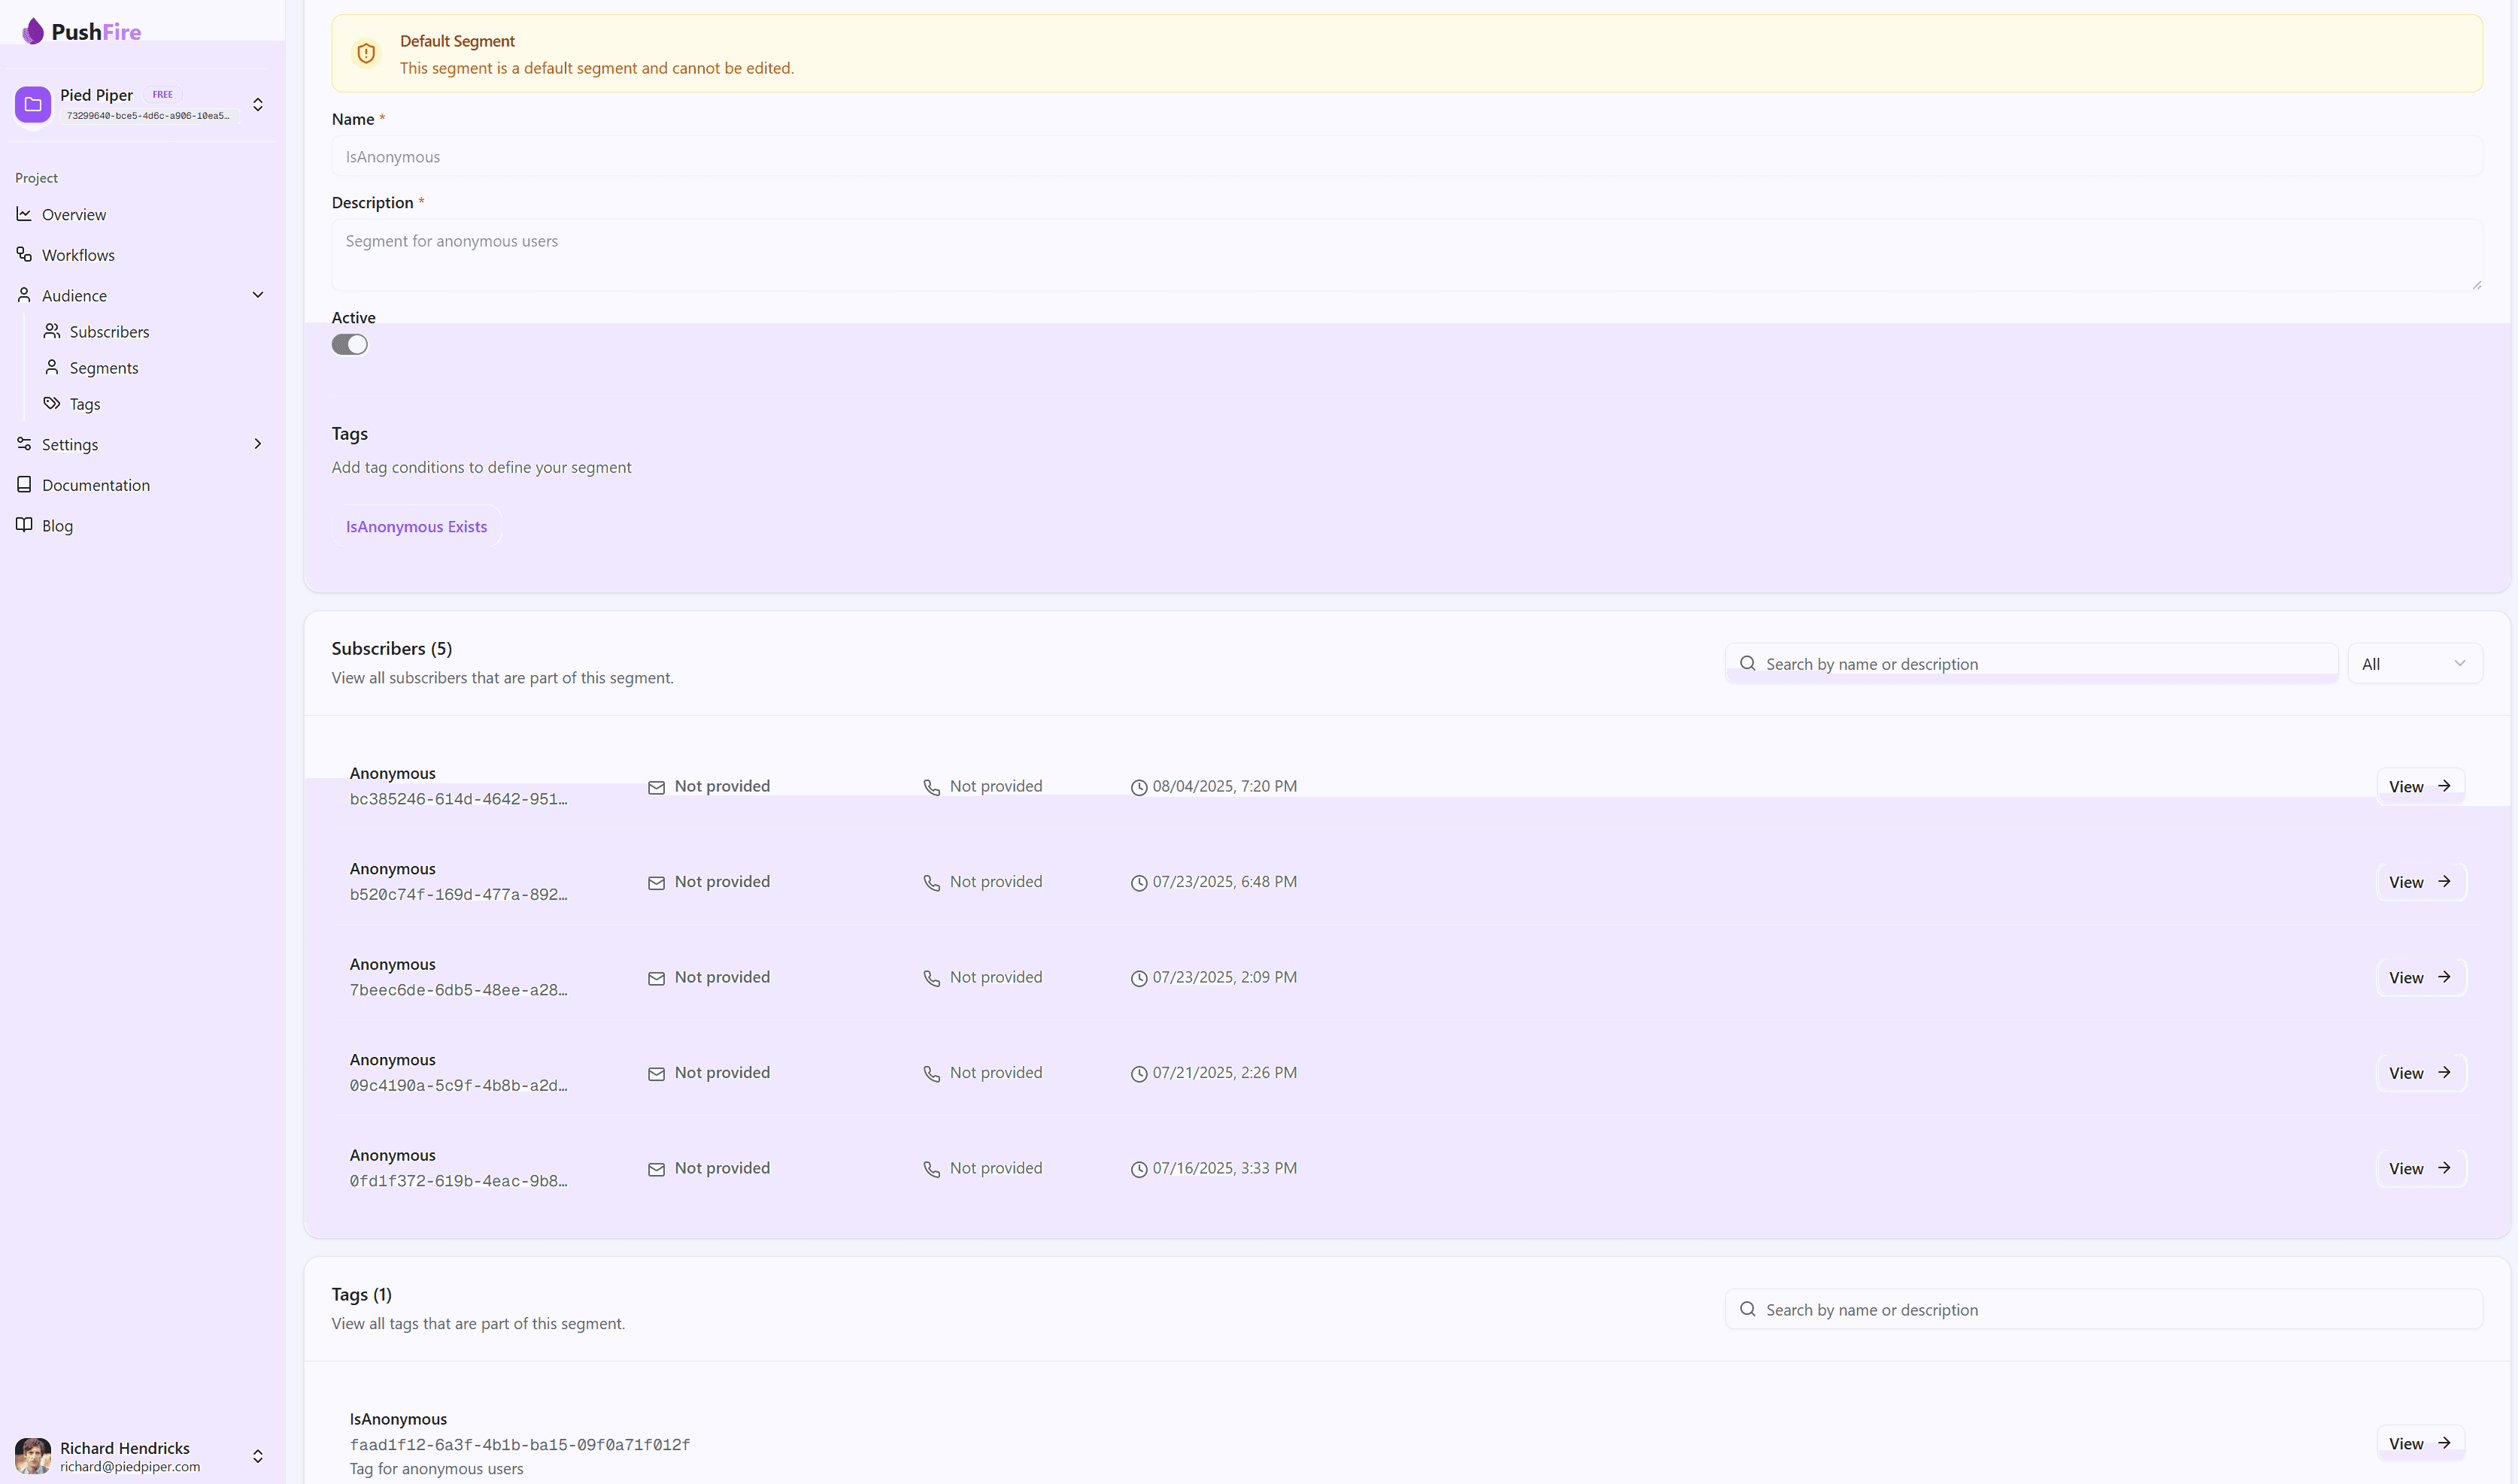
Task: Go to Segments in the sidebar
Action: tap(104, 368)
